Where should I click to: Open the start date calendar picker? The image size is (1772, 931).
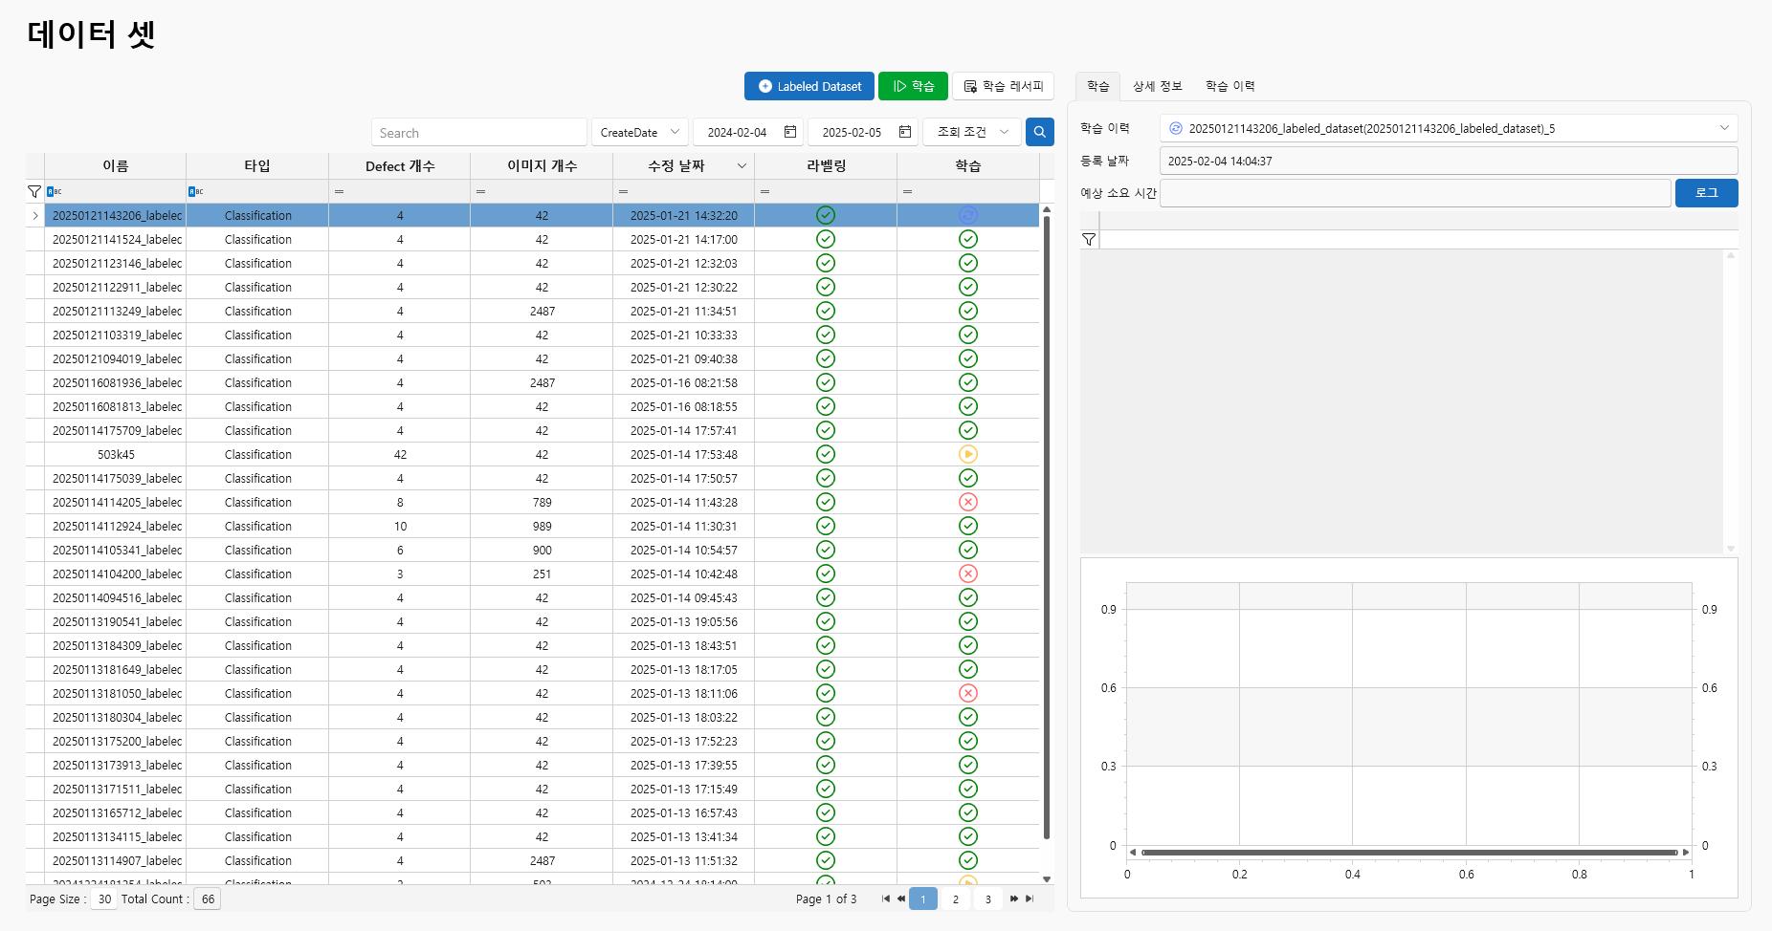790,132
